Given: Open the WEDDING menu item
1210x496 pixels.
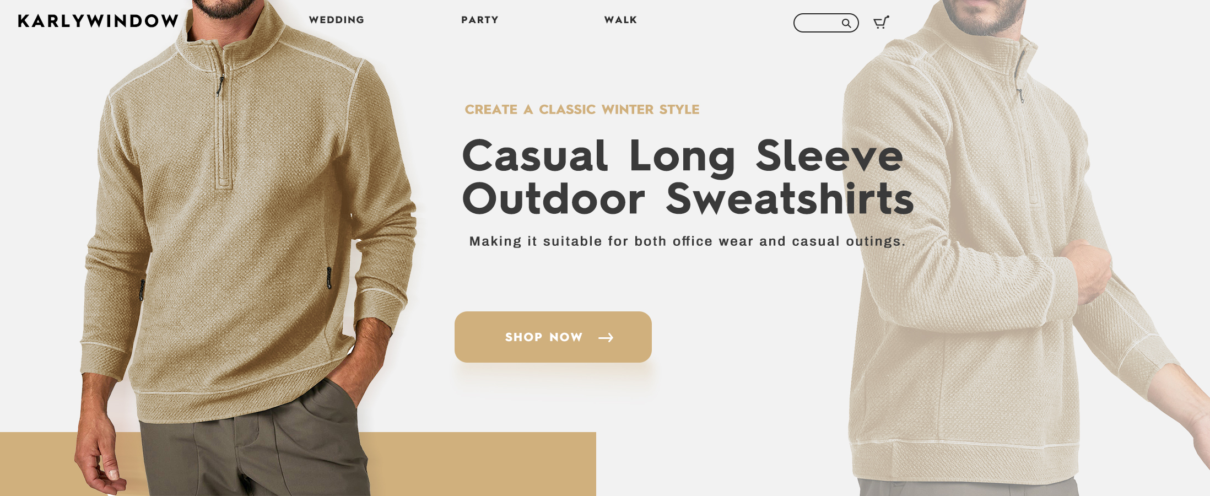Looking at the screenshot, I should point(337,20).
